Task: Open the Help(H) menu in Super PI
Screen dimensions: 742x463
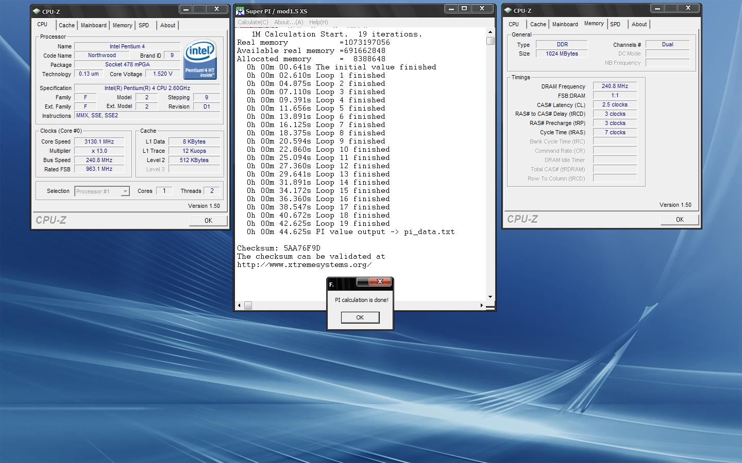Action: (x=318, y=22)
